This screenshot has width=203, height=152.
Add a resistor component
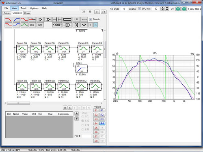(x=67, y=19)
